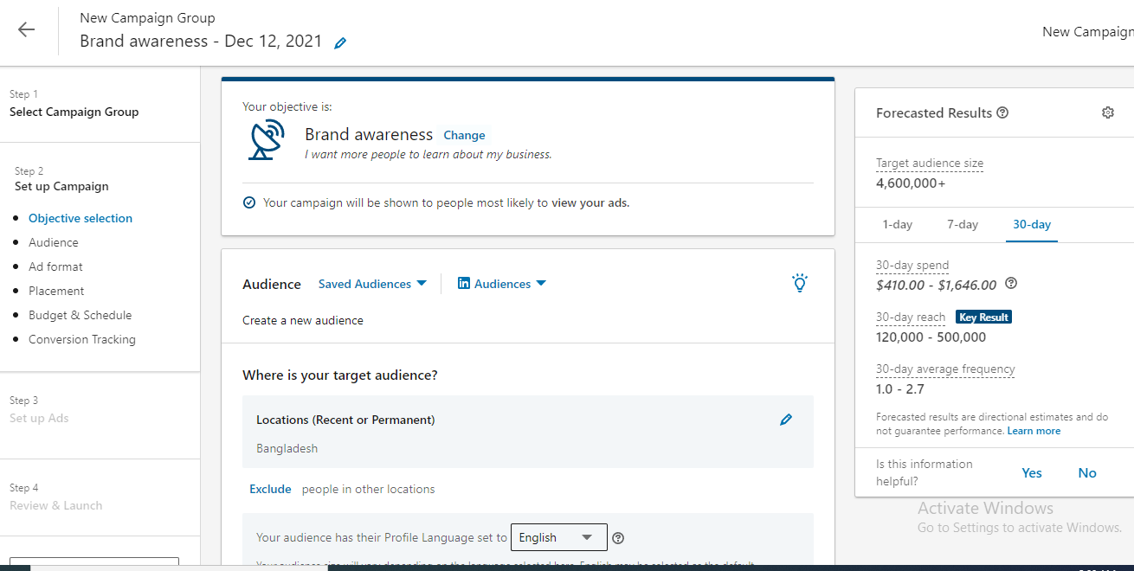Click the Brand awareness objective icon
Image resolution: width=1134 pixels, height=571 pixels.
(x=266, y=138)
